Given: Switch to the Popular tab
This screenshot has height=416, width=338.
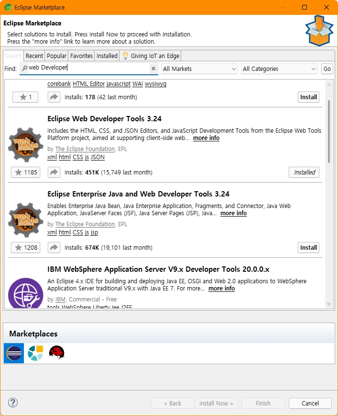Looking at the screenshot, I should (x=56, y=56).
